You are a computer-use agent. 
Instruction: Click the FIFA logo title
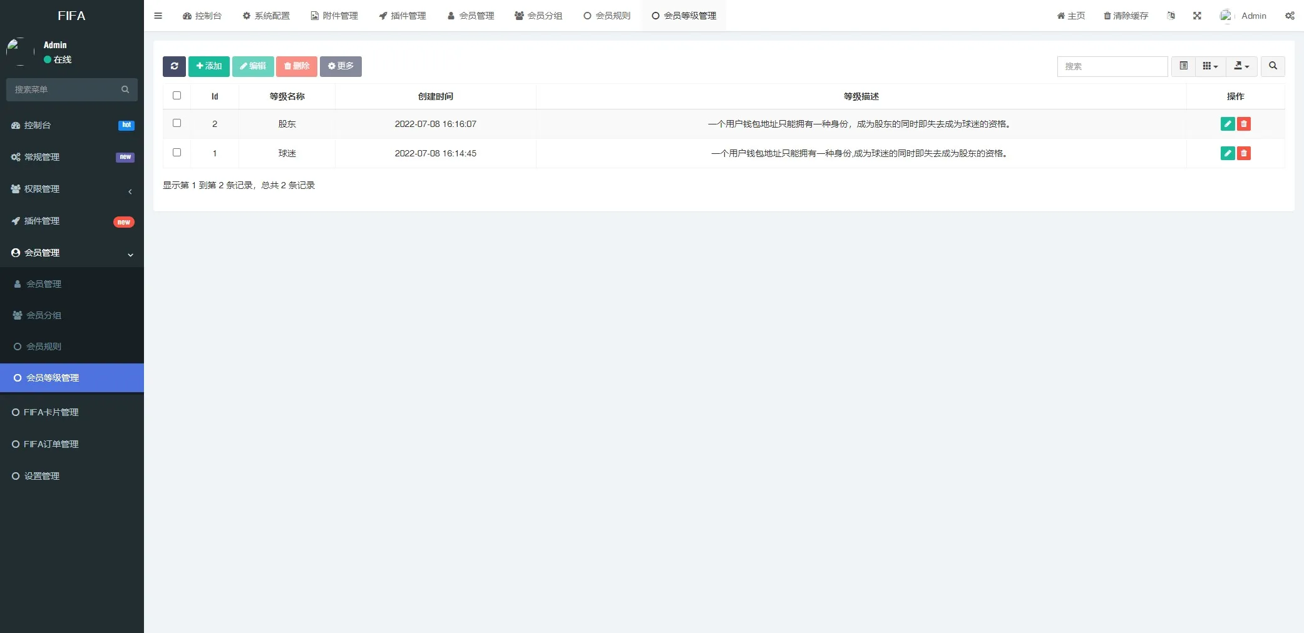[71, 16]
